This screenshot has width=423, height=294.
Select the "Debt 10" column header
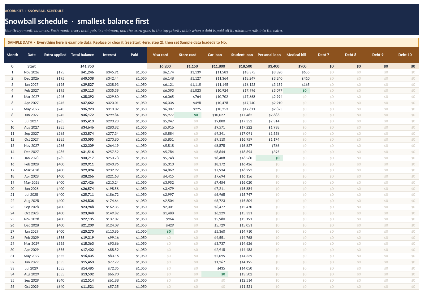[x=405, y=55]
